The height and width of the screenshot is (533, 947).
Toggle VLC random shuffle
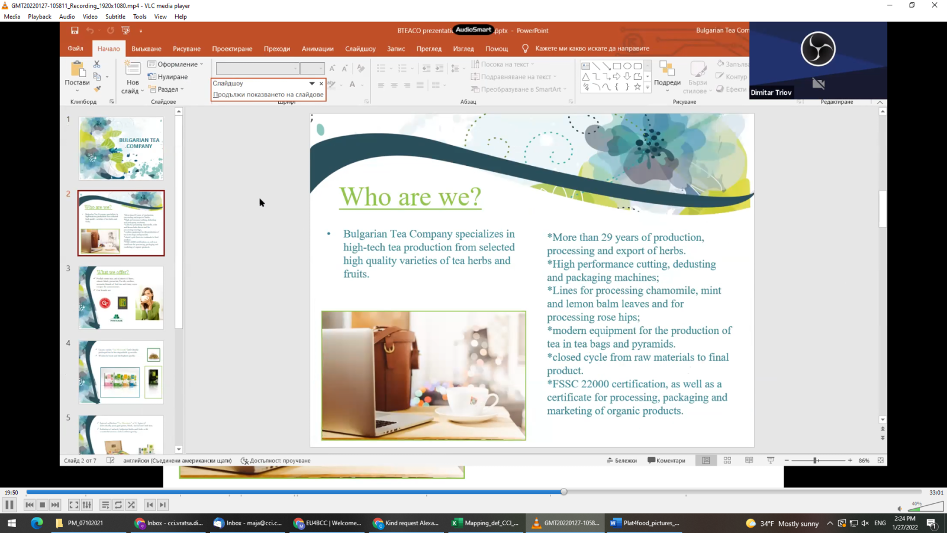click(x=131, y=505)
